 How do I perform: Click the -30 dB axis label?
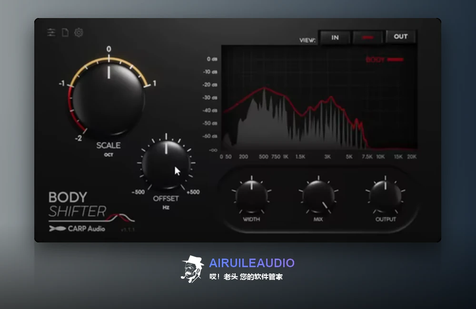tap(210, 97)
